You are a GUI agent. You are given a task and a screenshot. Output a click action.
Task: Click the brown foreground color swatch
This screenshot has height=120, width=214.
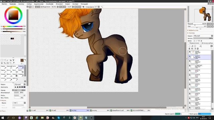tap(22, 60)
